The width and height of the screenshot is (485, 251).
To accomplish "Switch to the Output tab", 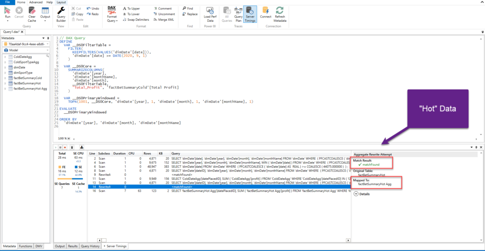I will click(x=60, y=246).
